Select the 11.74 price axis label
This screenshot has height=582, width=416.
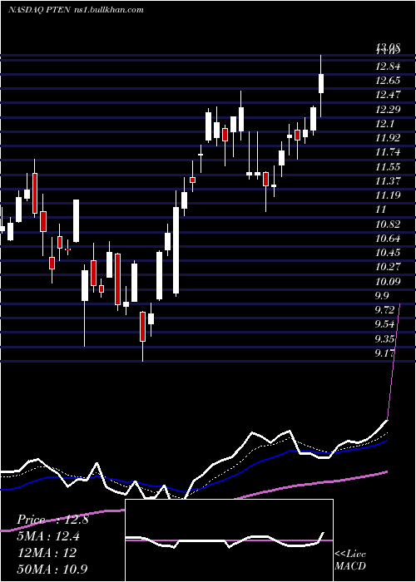click(388, 152)
